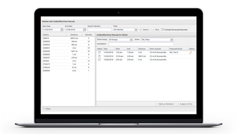This screenshot has width=240, height=134.
Task: Click Assign to Driver button
Action: [185, 104]
